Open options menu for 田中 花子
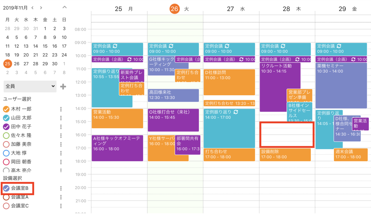This screenshot has width=371, height=214. click(x=61, y=127)
